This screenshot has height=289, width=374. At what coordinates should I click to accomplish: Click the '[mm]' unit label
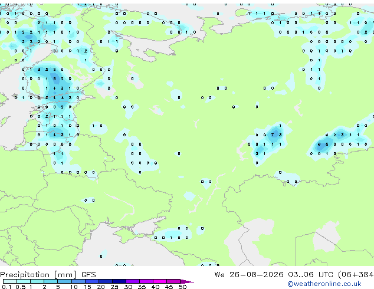pos(65,275)
